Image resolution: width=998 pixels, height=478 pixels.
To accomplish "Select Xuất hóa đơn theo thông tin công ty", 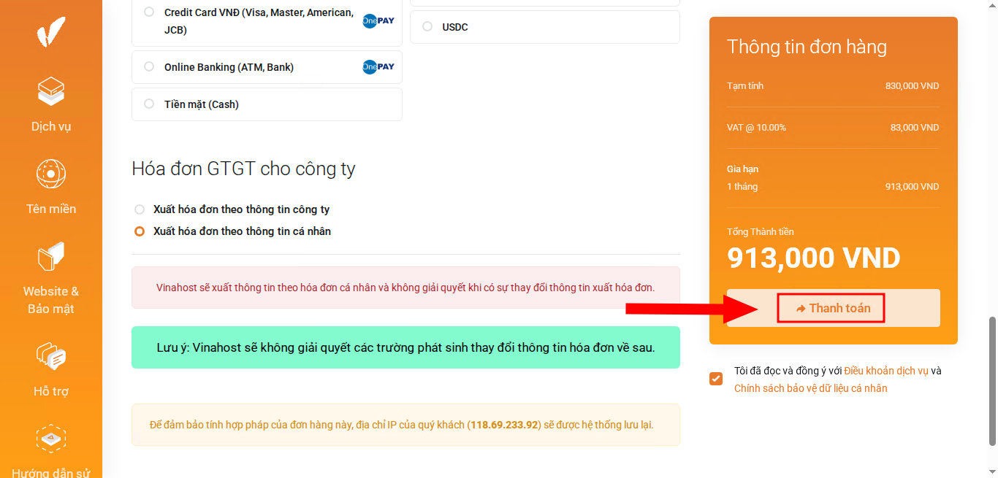I will [x=138, y=209].
